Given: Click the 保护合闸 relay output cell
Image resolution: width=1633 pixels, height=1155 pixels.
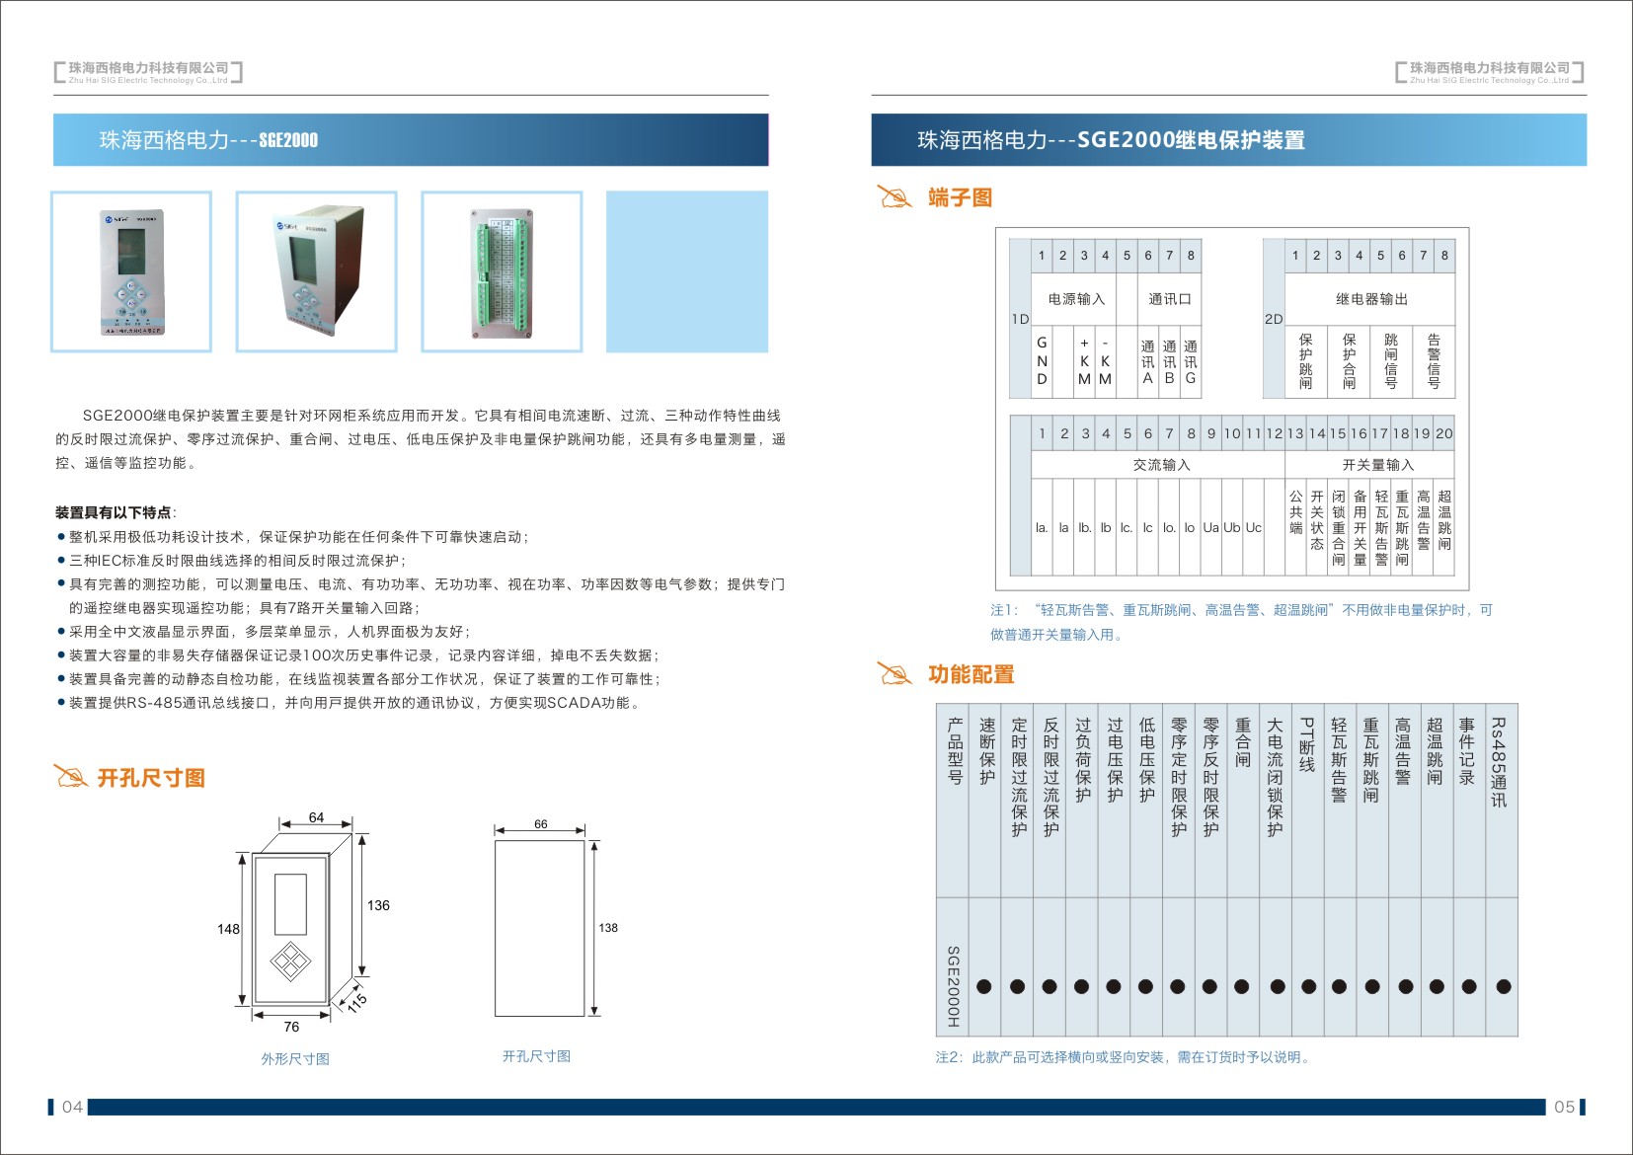Looking at the screenshot, I should pyautogui.click(x=1349, y=361).
